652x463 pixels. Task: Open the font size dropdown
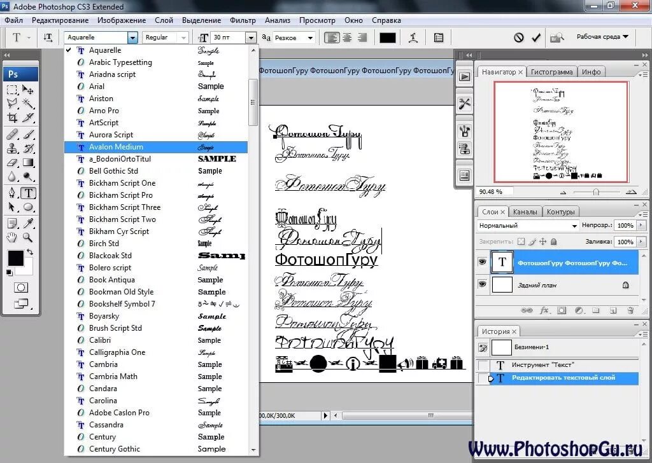251,38
